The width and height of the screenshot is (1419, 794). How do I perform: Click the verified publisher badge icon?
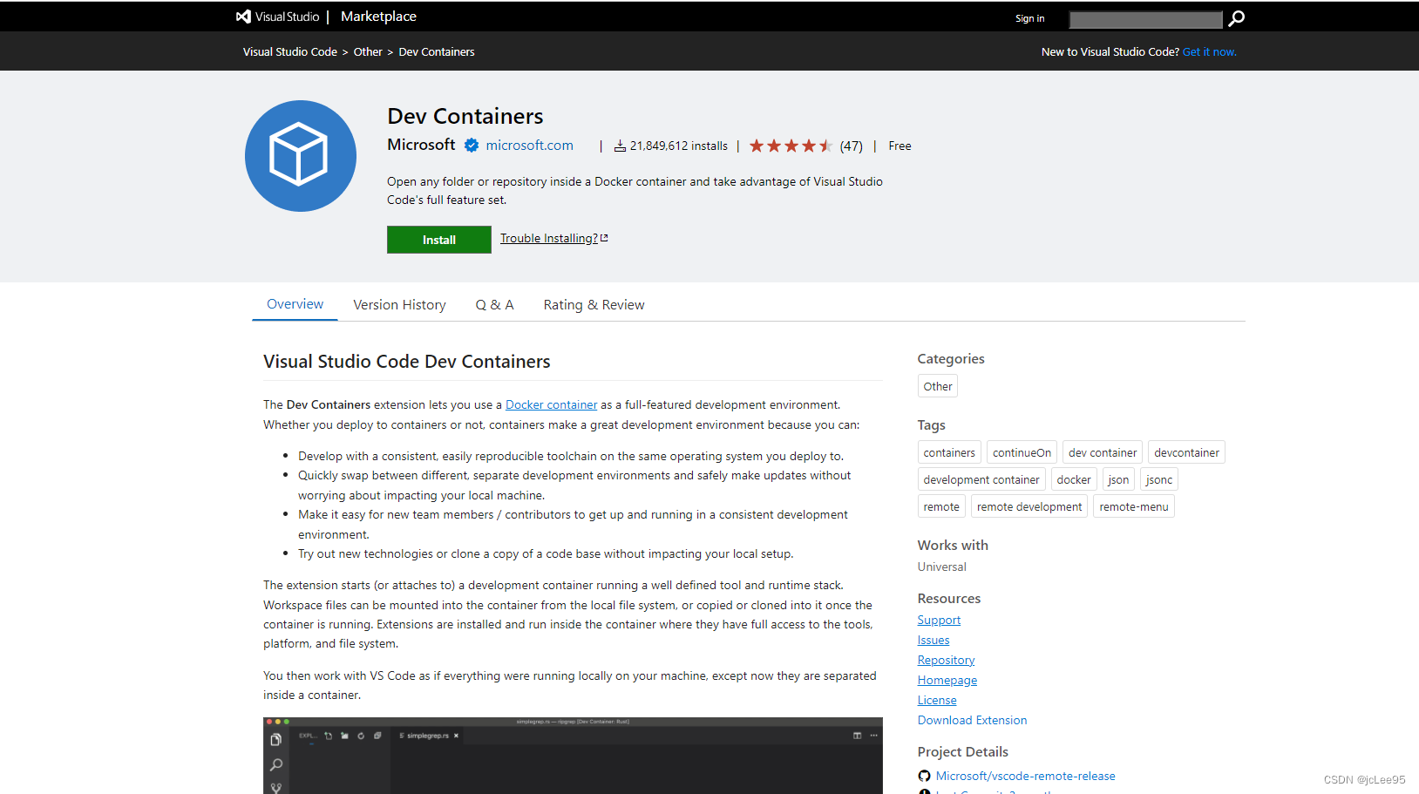[472, 146]
